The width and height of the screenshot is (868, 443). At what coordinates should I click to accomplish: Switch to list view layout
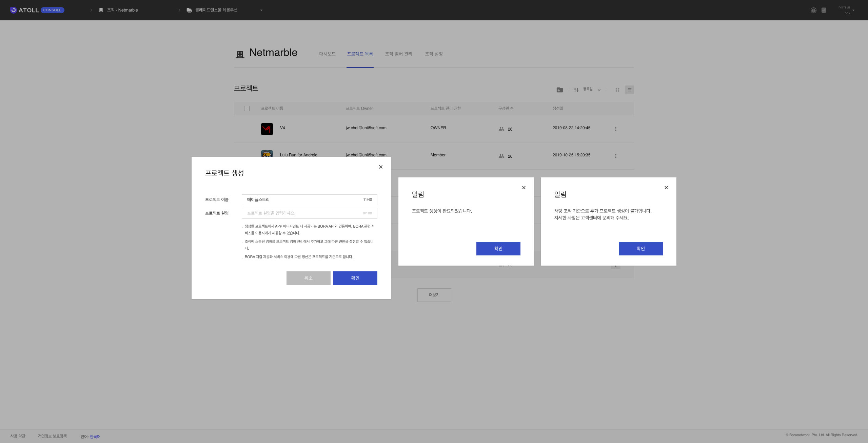tap(629, 90)
